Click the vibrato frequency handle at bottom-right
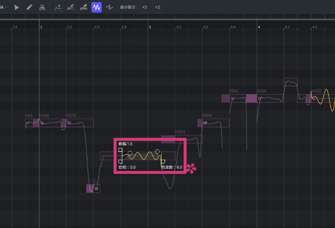Image resolution: width=335 pixels, height=228 pixels. (x=163, y=161)
